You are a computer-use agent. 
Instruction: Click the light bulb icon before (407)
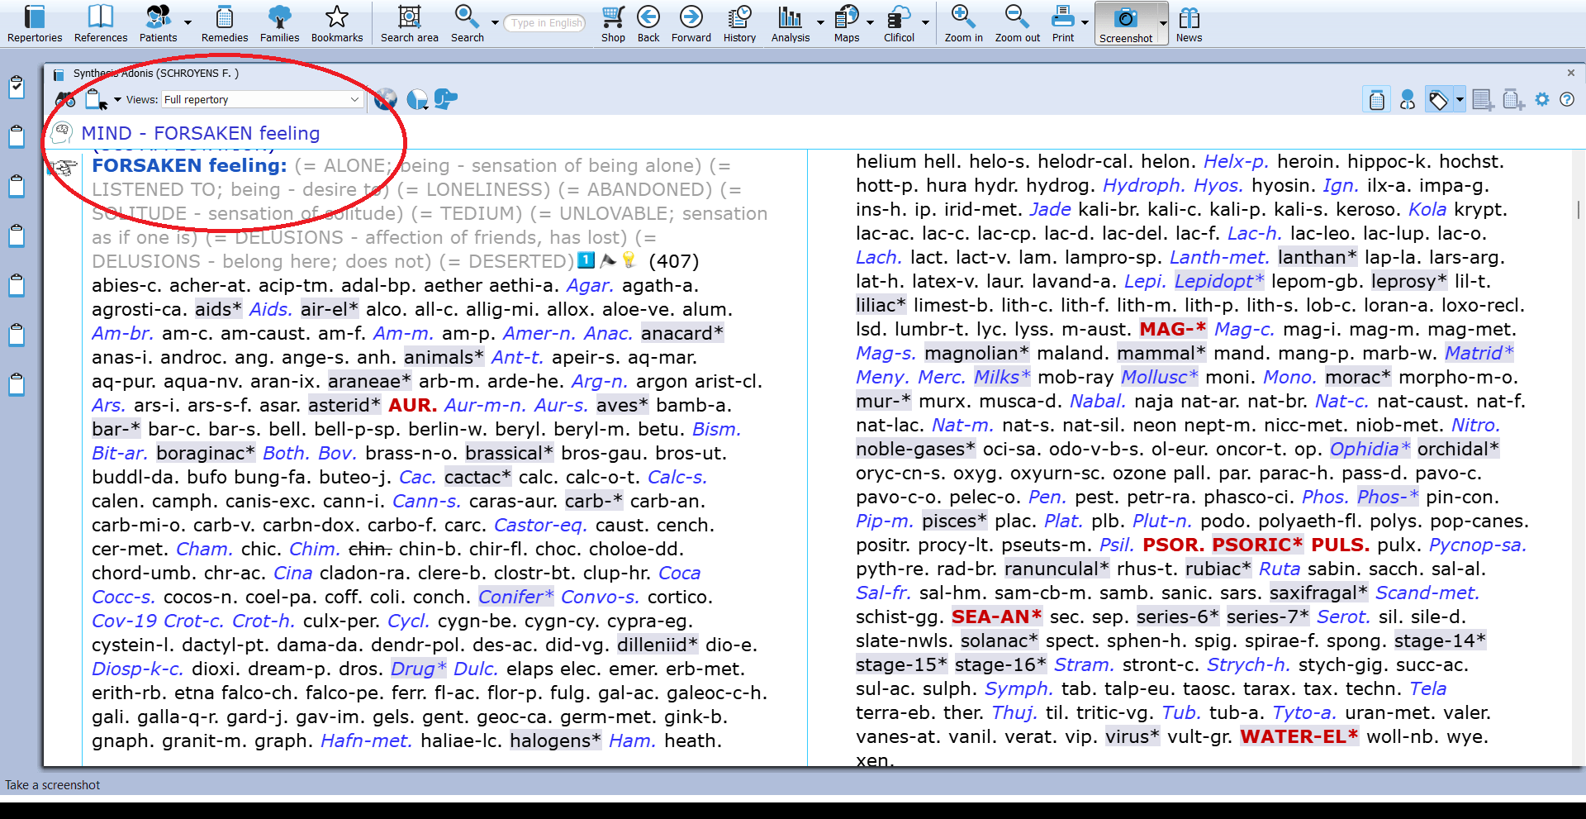(x=629, y=260)
